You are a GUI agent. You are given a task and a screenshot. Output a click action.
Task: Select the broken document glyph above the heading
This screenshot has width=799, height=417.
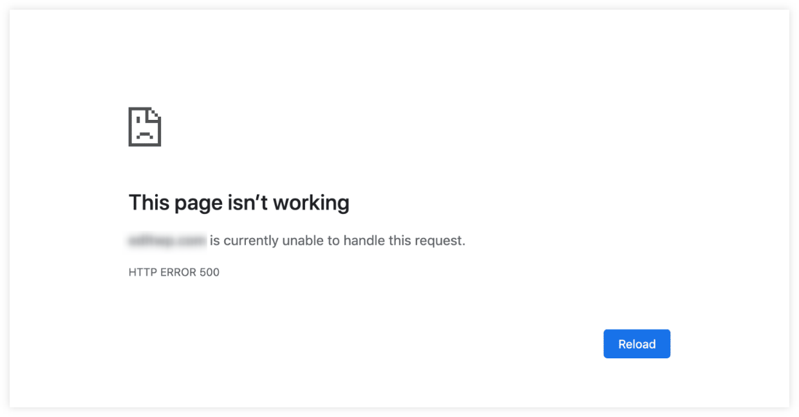[145, 127]
